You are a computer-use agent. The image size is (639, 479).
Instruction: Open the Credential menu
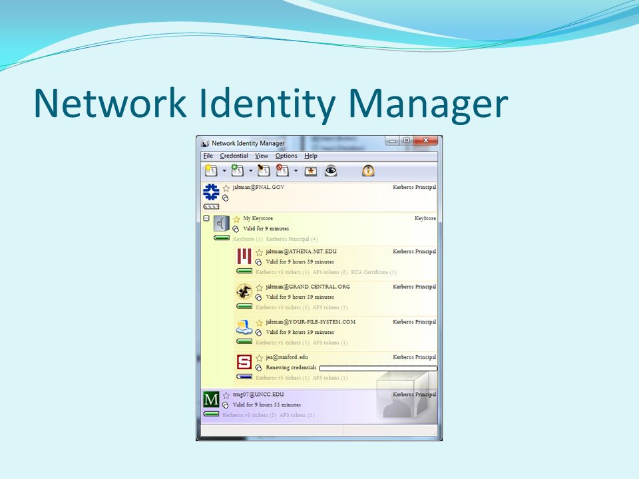234,156
